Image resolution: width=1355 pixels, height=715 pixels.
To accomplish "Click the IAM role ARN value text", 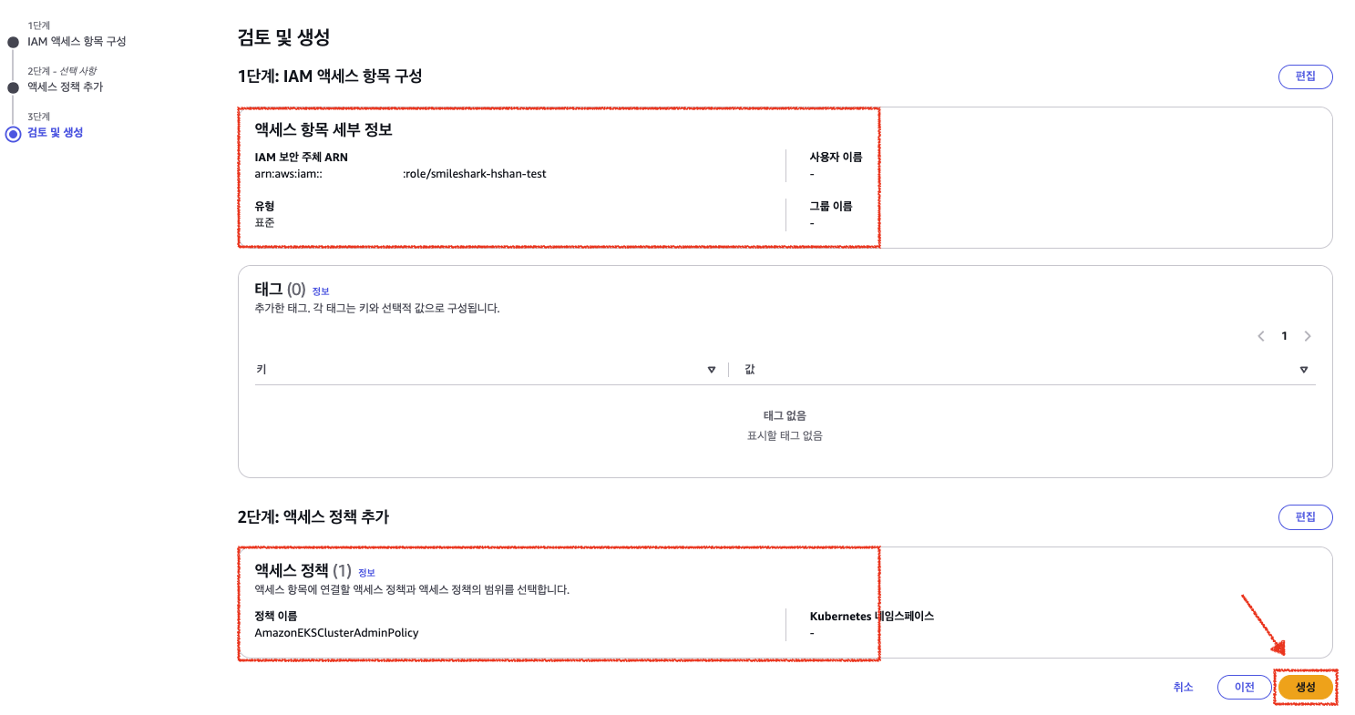I will coord(400,174).
